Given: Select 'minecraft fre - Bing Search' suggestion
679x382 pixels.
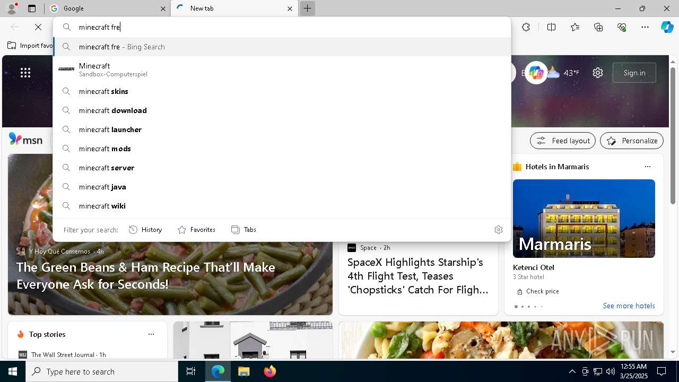Looking at the screenshot, I should [x=282, y=47].
